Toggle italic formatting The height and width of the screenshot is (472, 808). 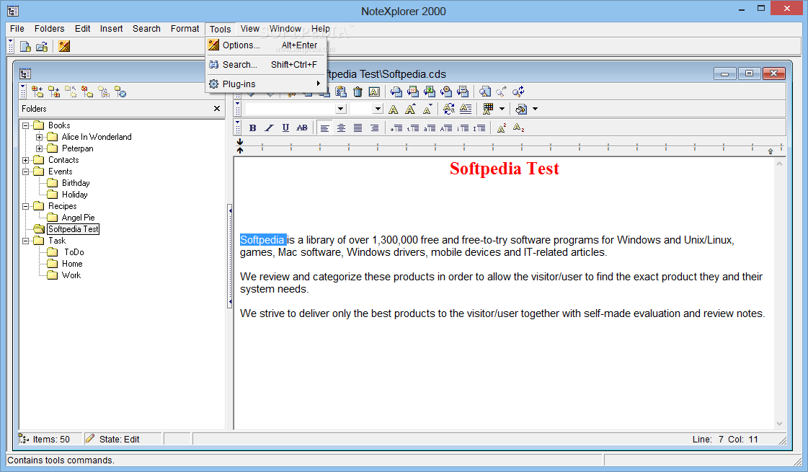[269, 128]
